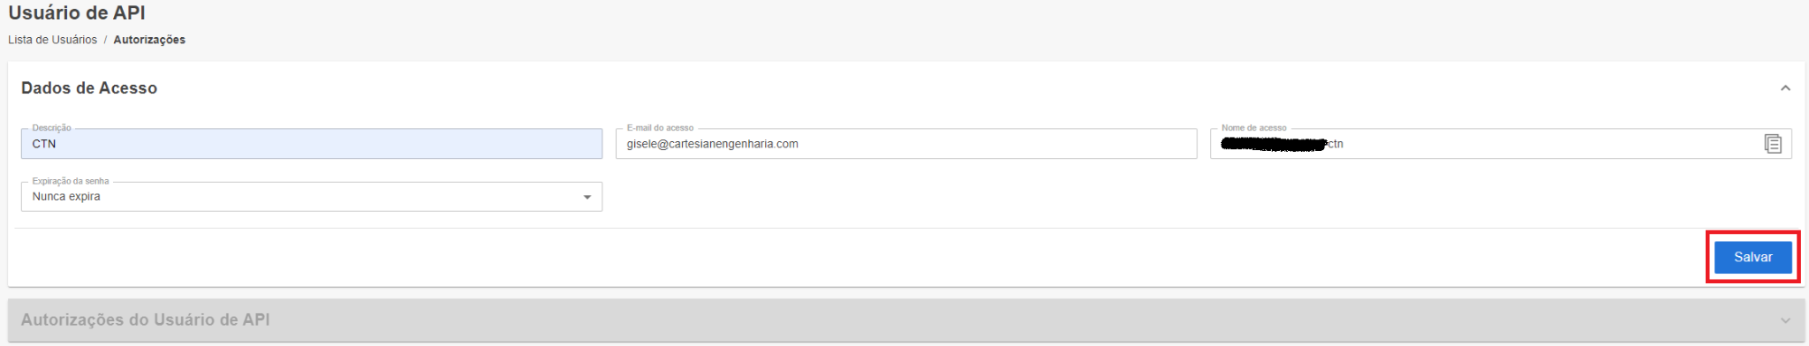Click the gisele@cartesianengenharia.com email text
This screenshot has height=346, width=1809.
tap(713, 144)
